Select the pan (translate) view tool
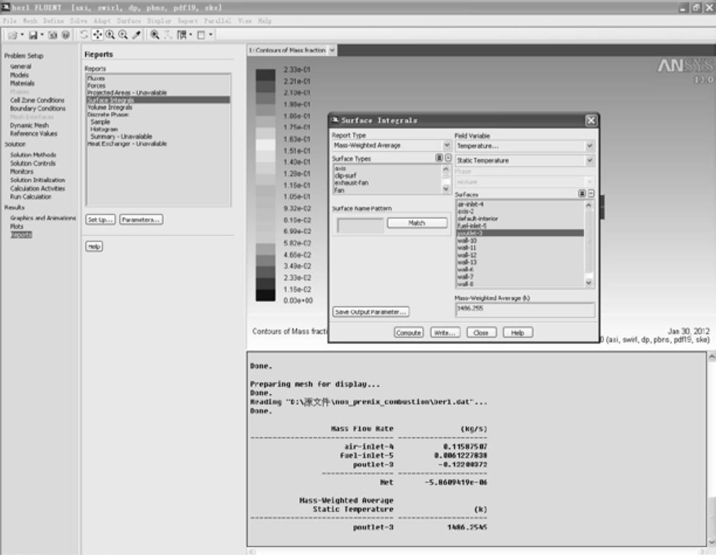This screenshot has width=716, height=555. tap(97, 35)
